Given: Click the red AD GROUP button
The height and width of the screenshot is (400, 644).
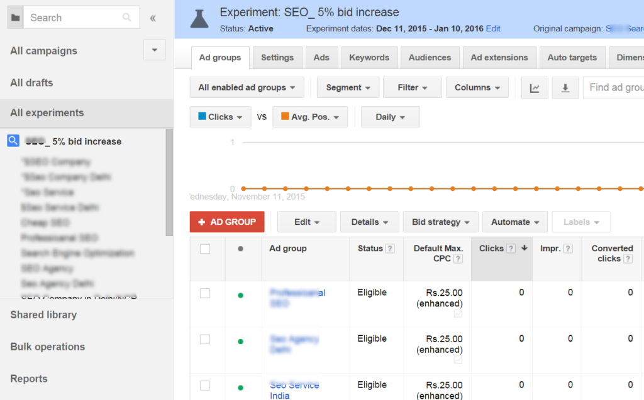Looking at the screenshot, I should tap(227, 222).
